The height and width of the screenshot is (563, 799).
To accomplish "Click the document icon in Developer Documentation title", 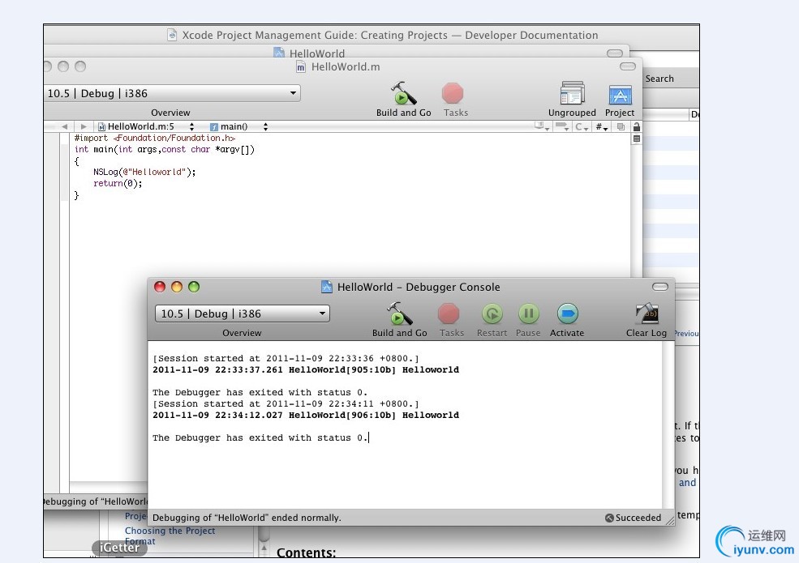I will click(x=172, y=35).
